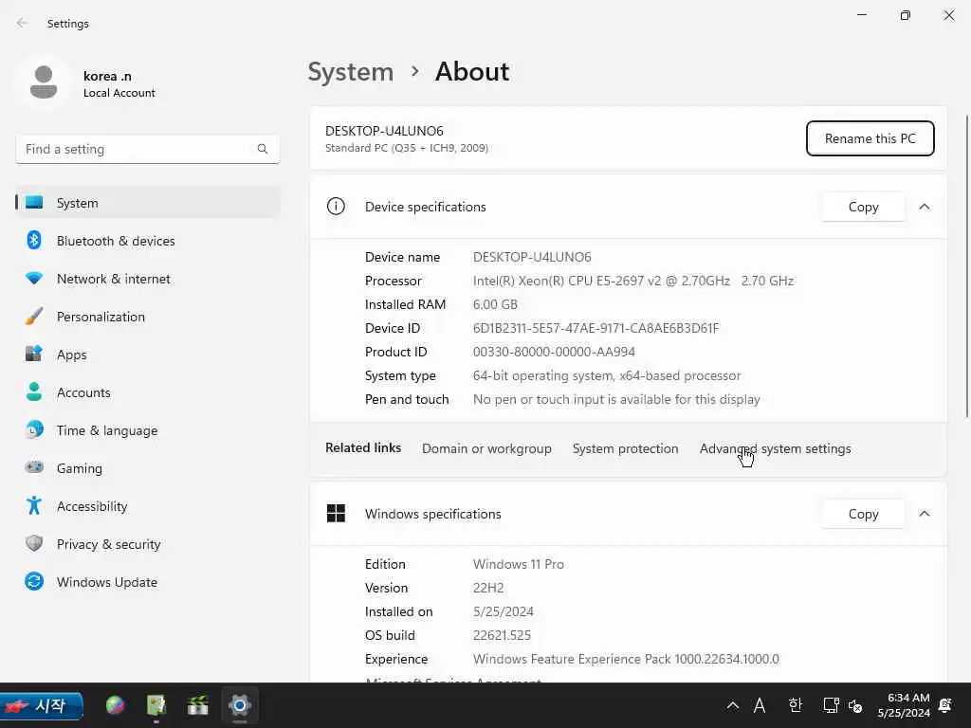Click the Bluetooth icon in sidebar
971x728 pixels.
[34, 240]
